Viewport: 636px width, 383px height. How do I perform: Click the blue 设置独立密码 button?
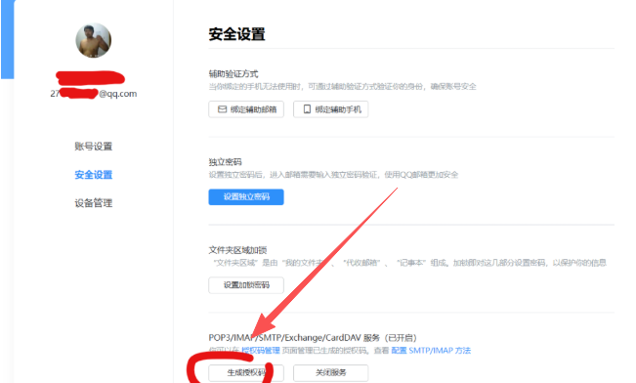pyautogui.click(x=246, y=196)
